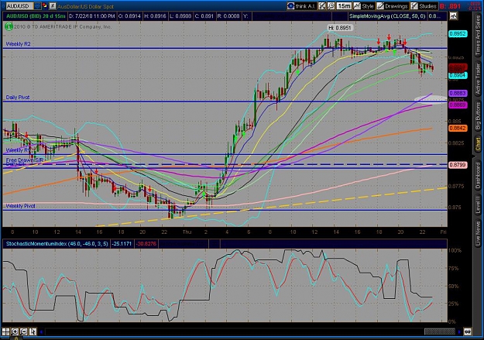Click the Weekly R2 level label
Image resolution: width=484 pixels, height=340 pixels.
[19, 44]
